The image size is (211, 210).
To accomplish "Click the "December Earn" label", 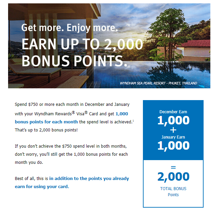I will pos(173,112).
